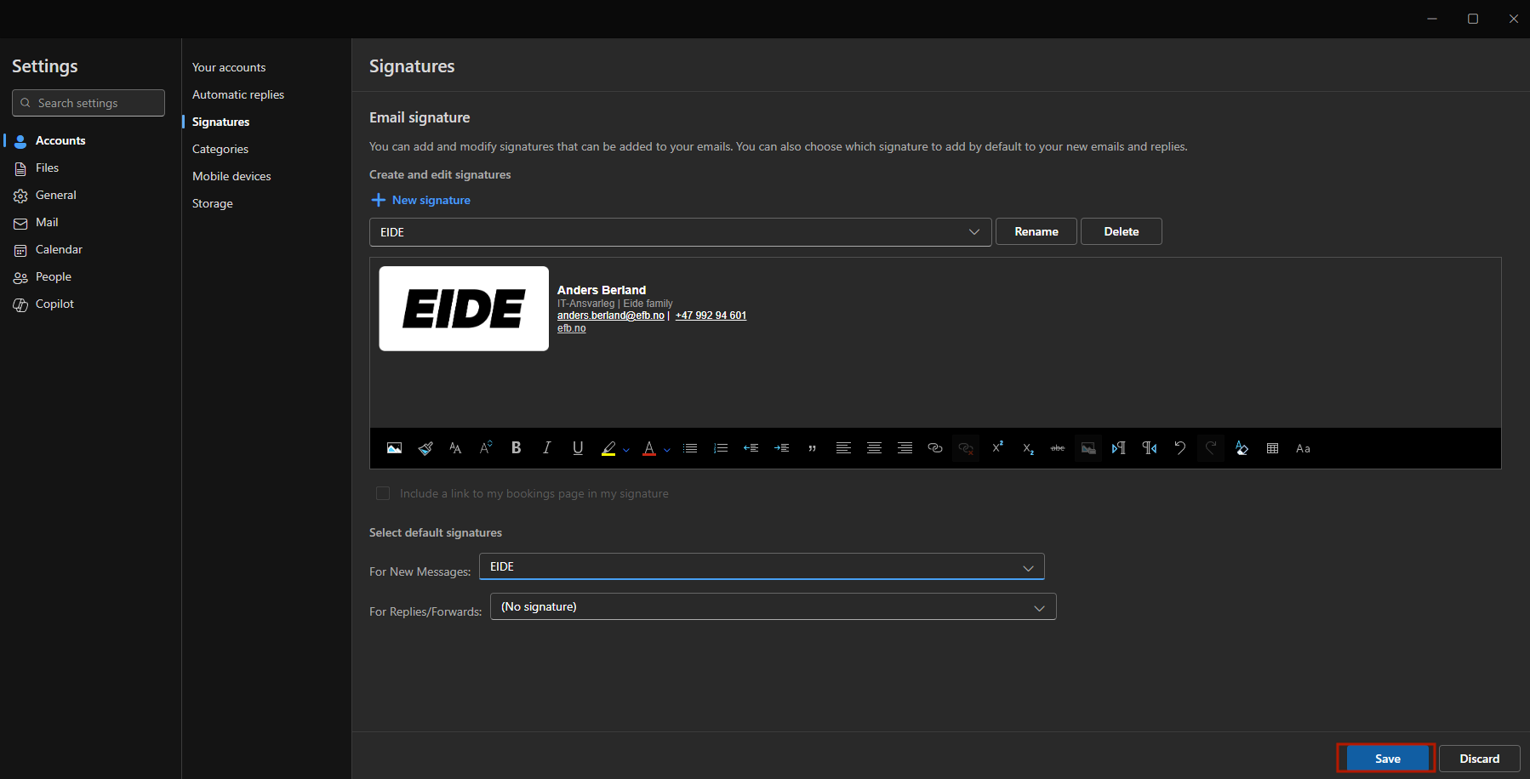Open change case option
Image resolution: width=1530 pixels, height=779 pixels.
click(1303, 448)
